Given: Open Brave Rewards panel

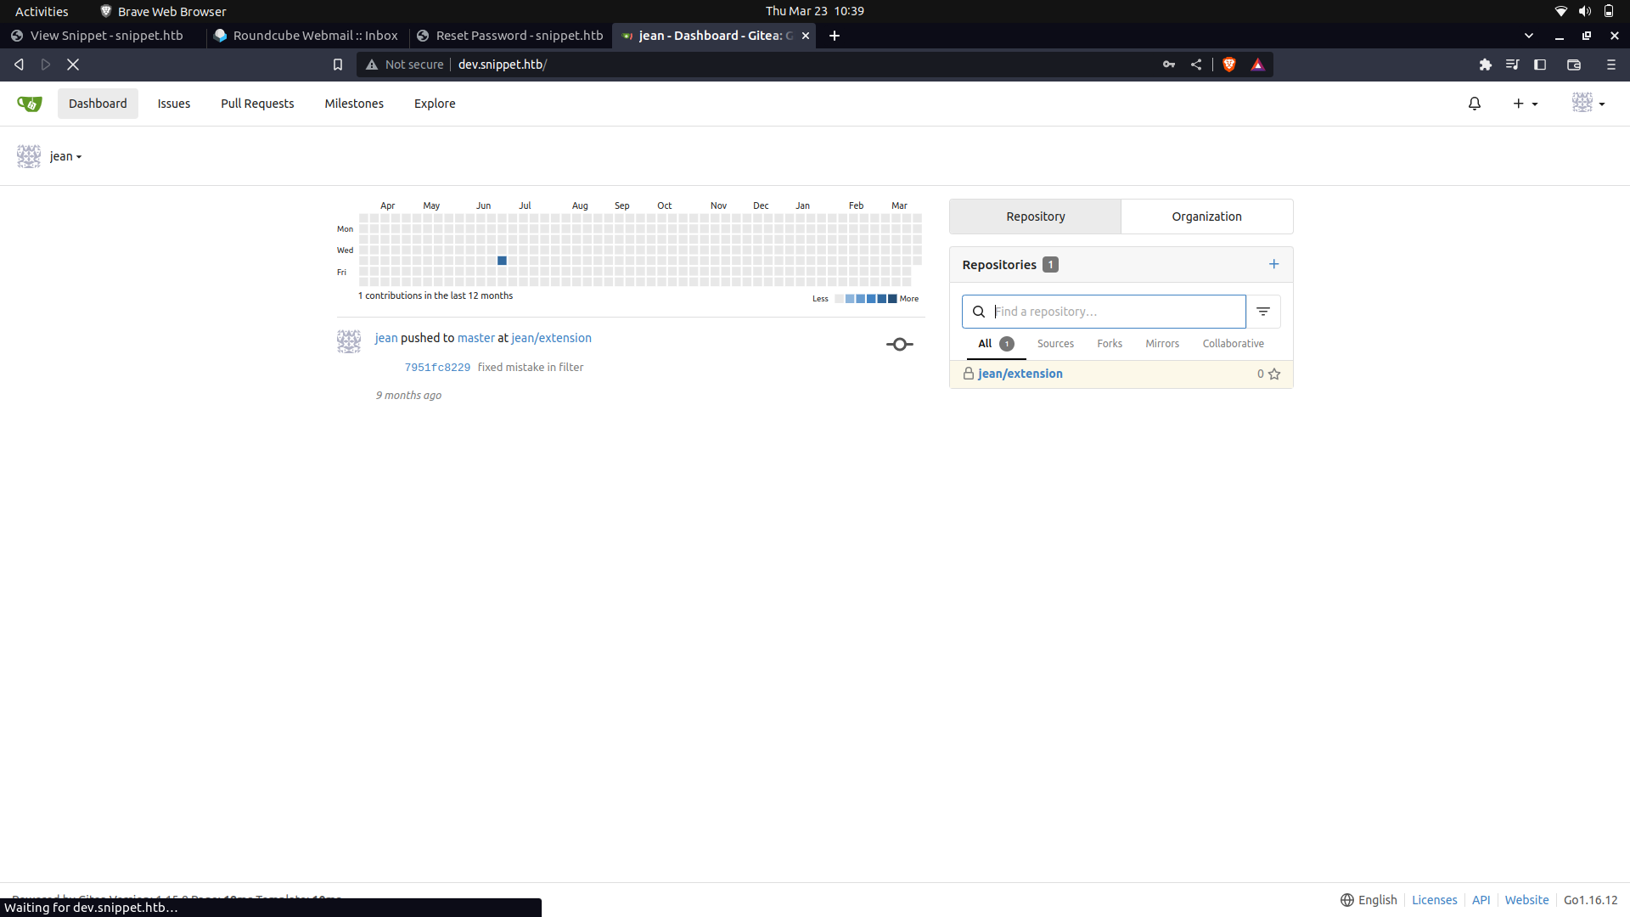Looking at the screenshot, I should (1257, 64).
